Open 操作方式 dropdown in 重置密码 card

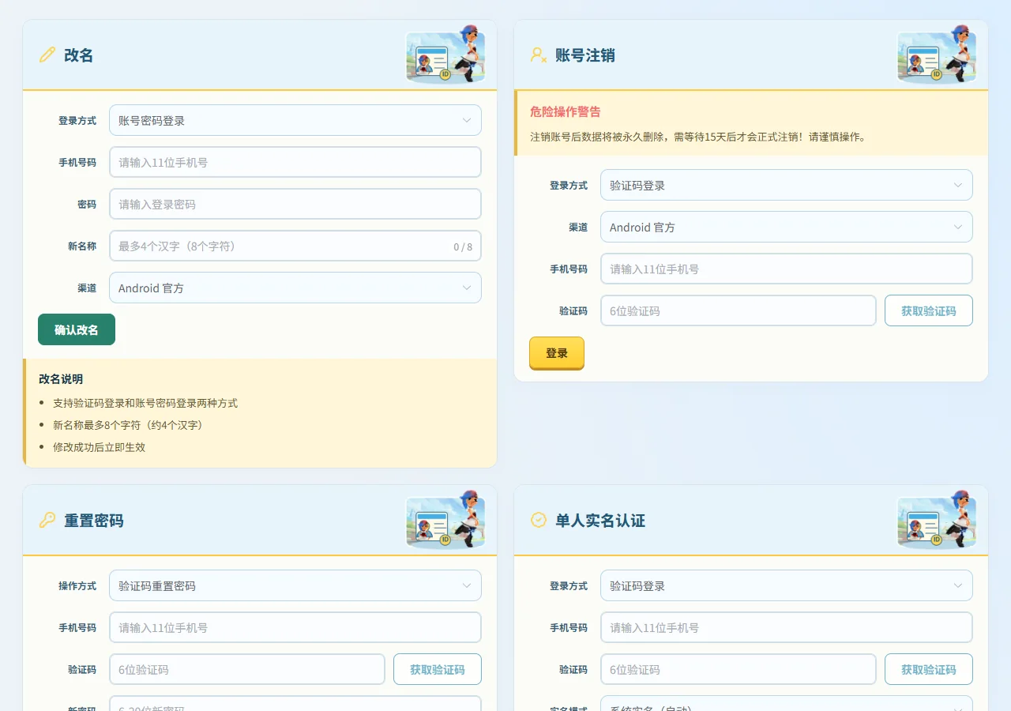(x=295, y=585)
